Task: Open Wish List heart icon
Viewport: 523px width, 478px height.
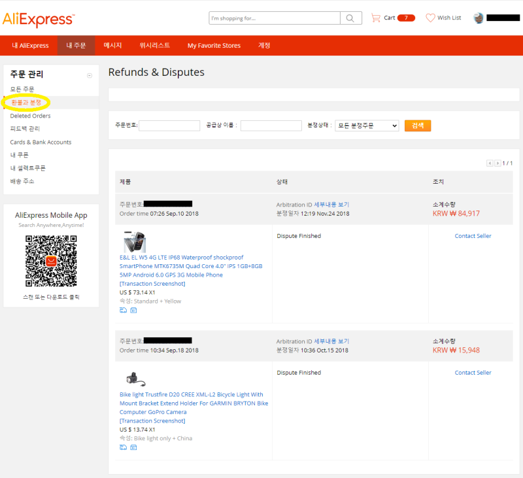Action: coord(430,18)
